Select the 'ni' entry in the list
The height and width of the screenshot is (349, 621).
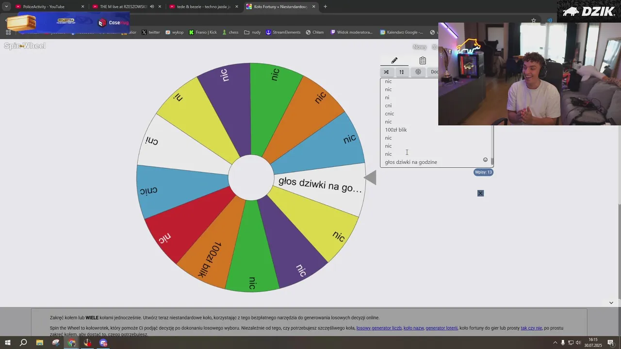pos(387,97)
